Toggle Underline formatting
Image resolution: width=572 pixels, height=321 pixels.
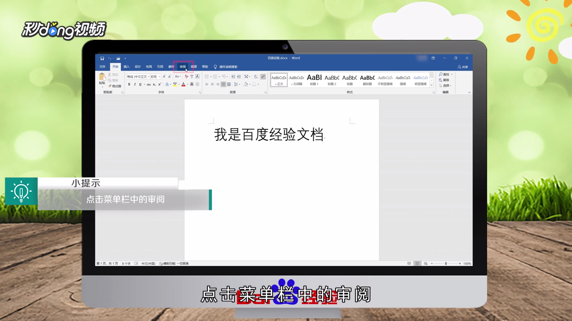point(140,84)
